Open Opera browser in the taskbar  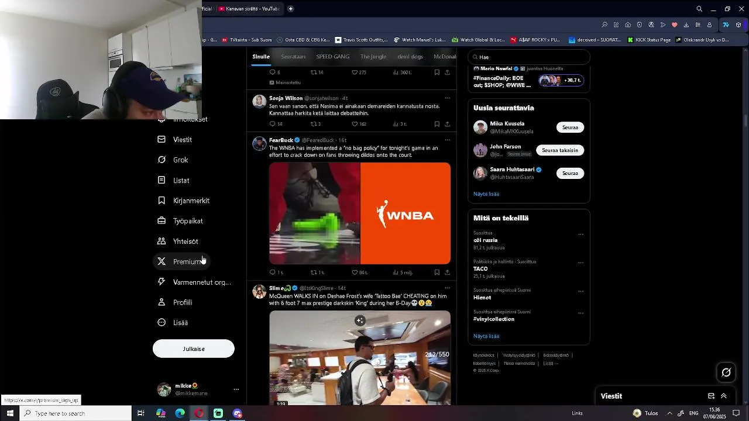[x=200, y=413]
